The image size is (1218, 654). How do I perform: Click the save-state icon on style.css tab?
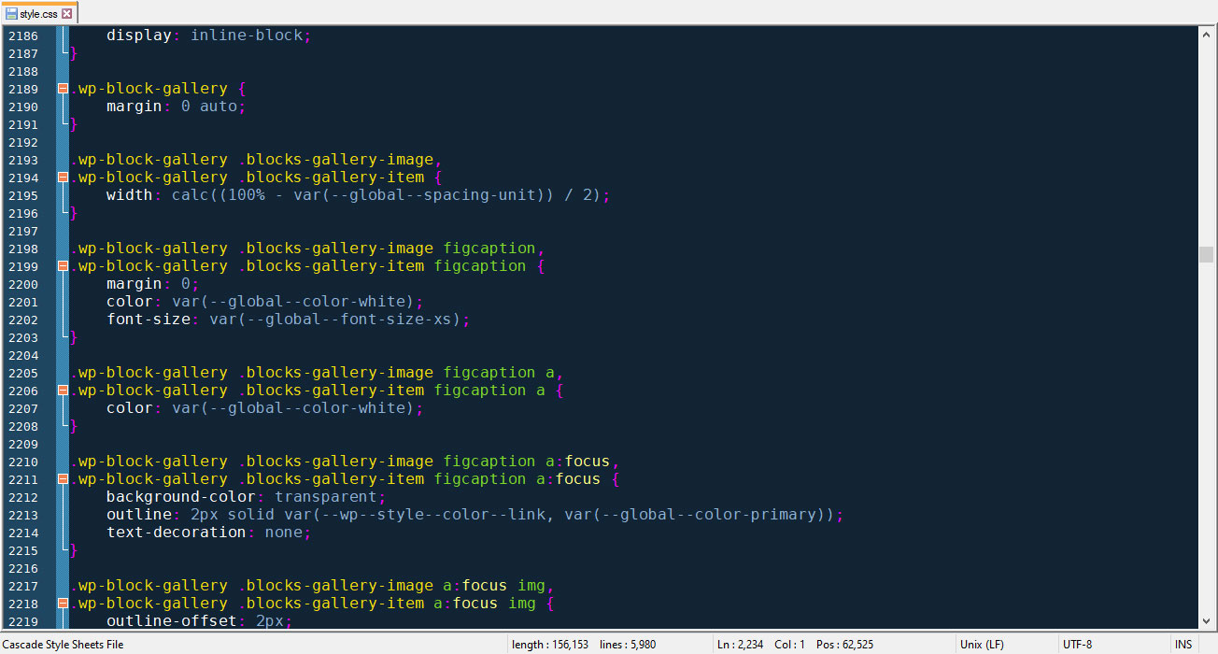click(x=11, y=14)
